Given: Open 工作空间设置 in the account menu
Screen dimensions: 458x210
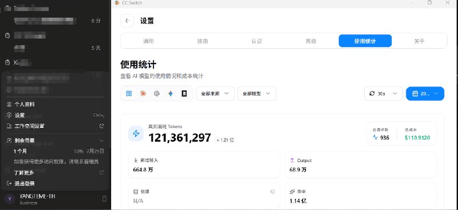Looking at the screenshot, I should pos(55,126).
